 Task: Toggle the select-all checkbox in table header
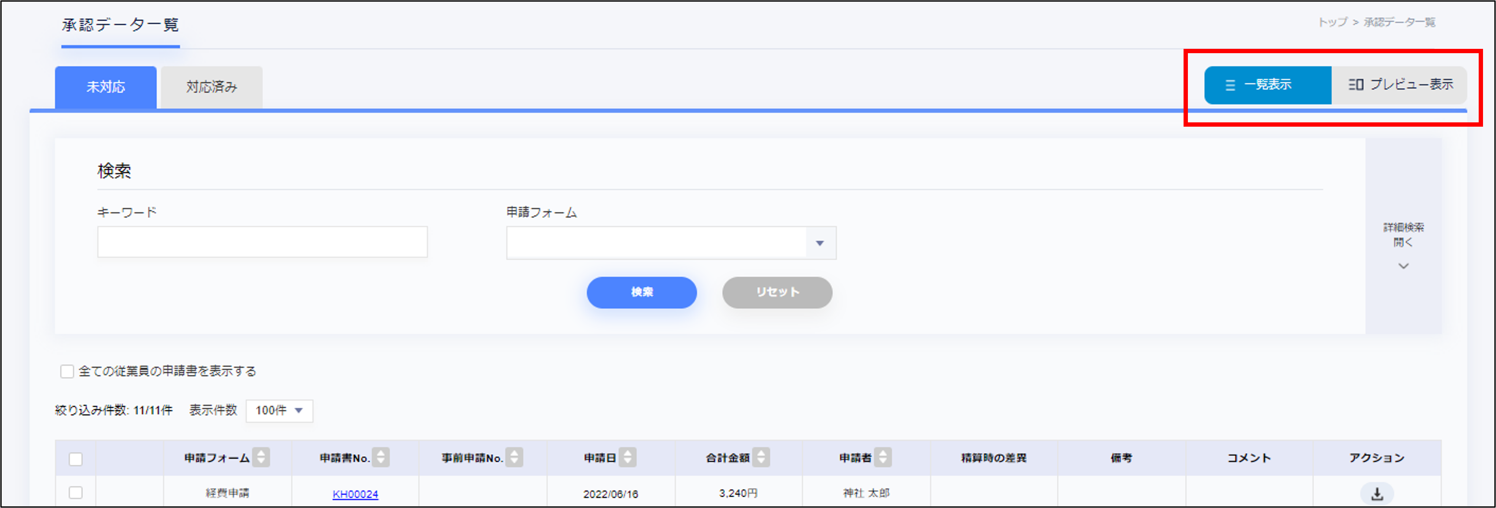75,459
